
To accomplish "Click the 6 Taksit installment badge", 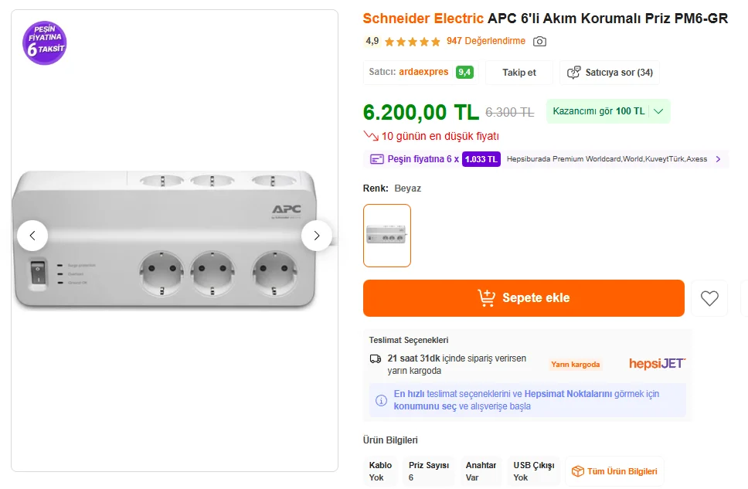I will [45, 43].
